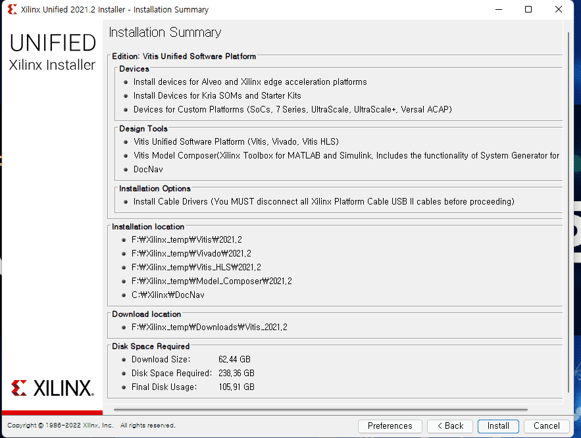Select the 'Installation Summary' heading
The width and height of the screenshot is (581, 438).
click(165, 33)
